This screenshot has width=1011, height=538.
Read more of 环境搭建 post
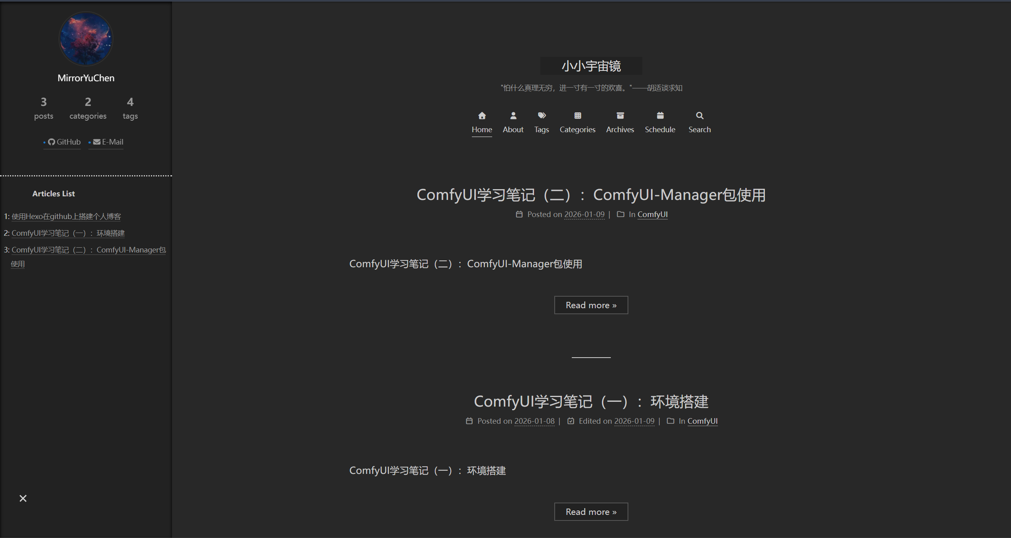click(591, 512)
